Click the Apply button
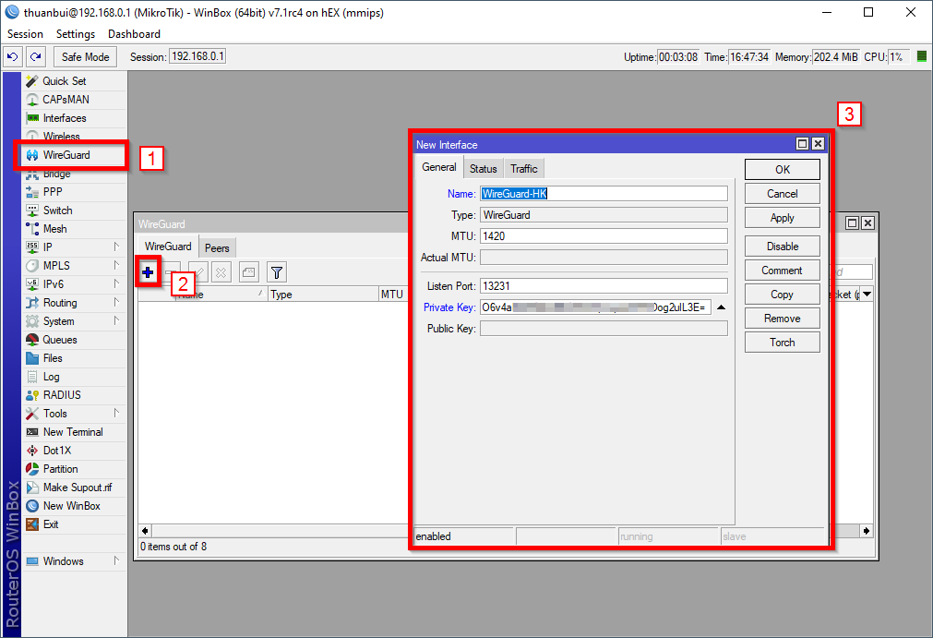The width and height of the screenshot is (933, 638). [x=782, y=218]
